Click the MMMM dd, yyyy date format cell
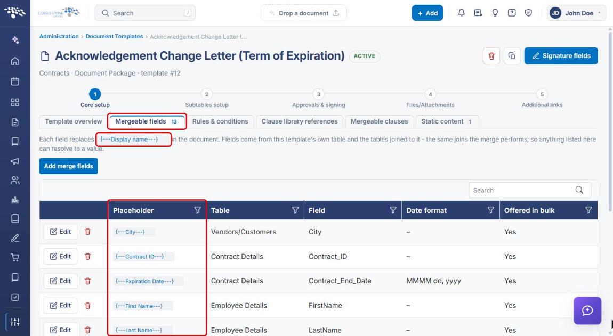This screenshot has height=336, width=613. (433, 281)
